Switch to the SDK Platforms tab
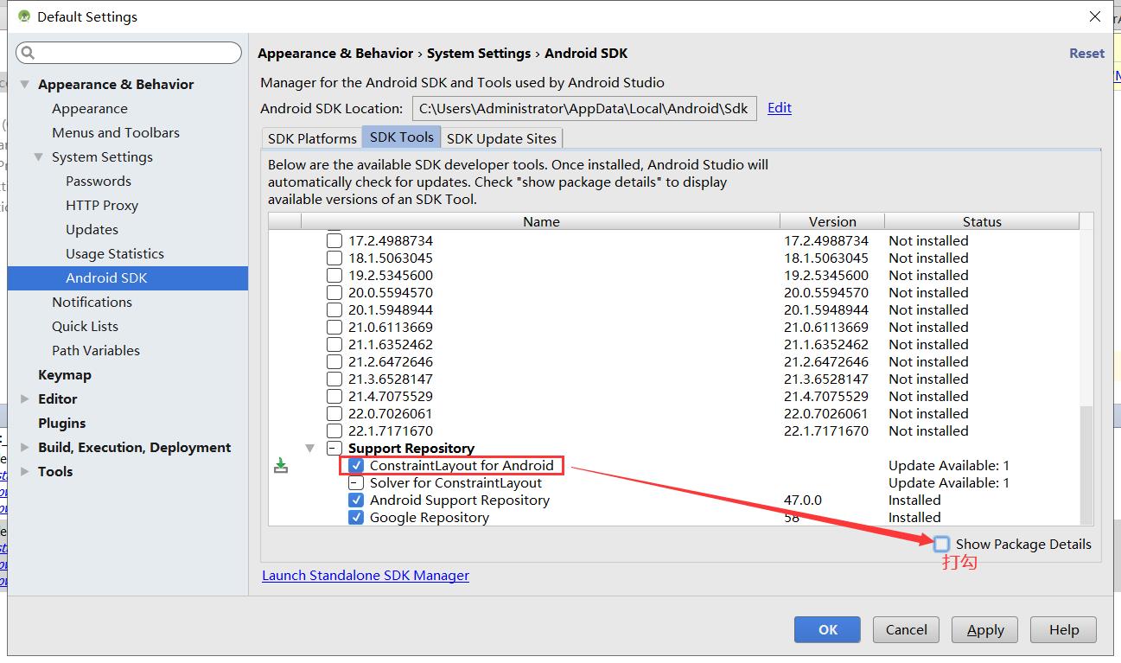Screen dimensions: 1121x663 pos(312,138)
